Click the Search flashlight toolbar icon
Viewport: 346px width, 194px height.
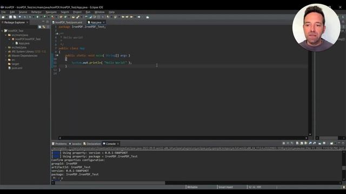pyautogui.click(x=78, y=17)
